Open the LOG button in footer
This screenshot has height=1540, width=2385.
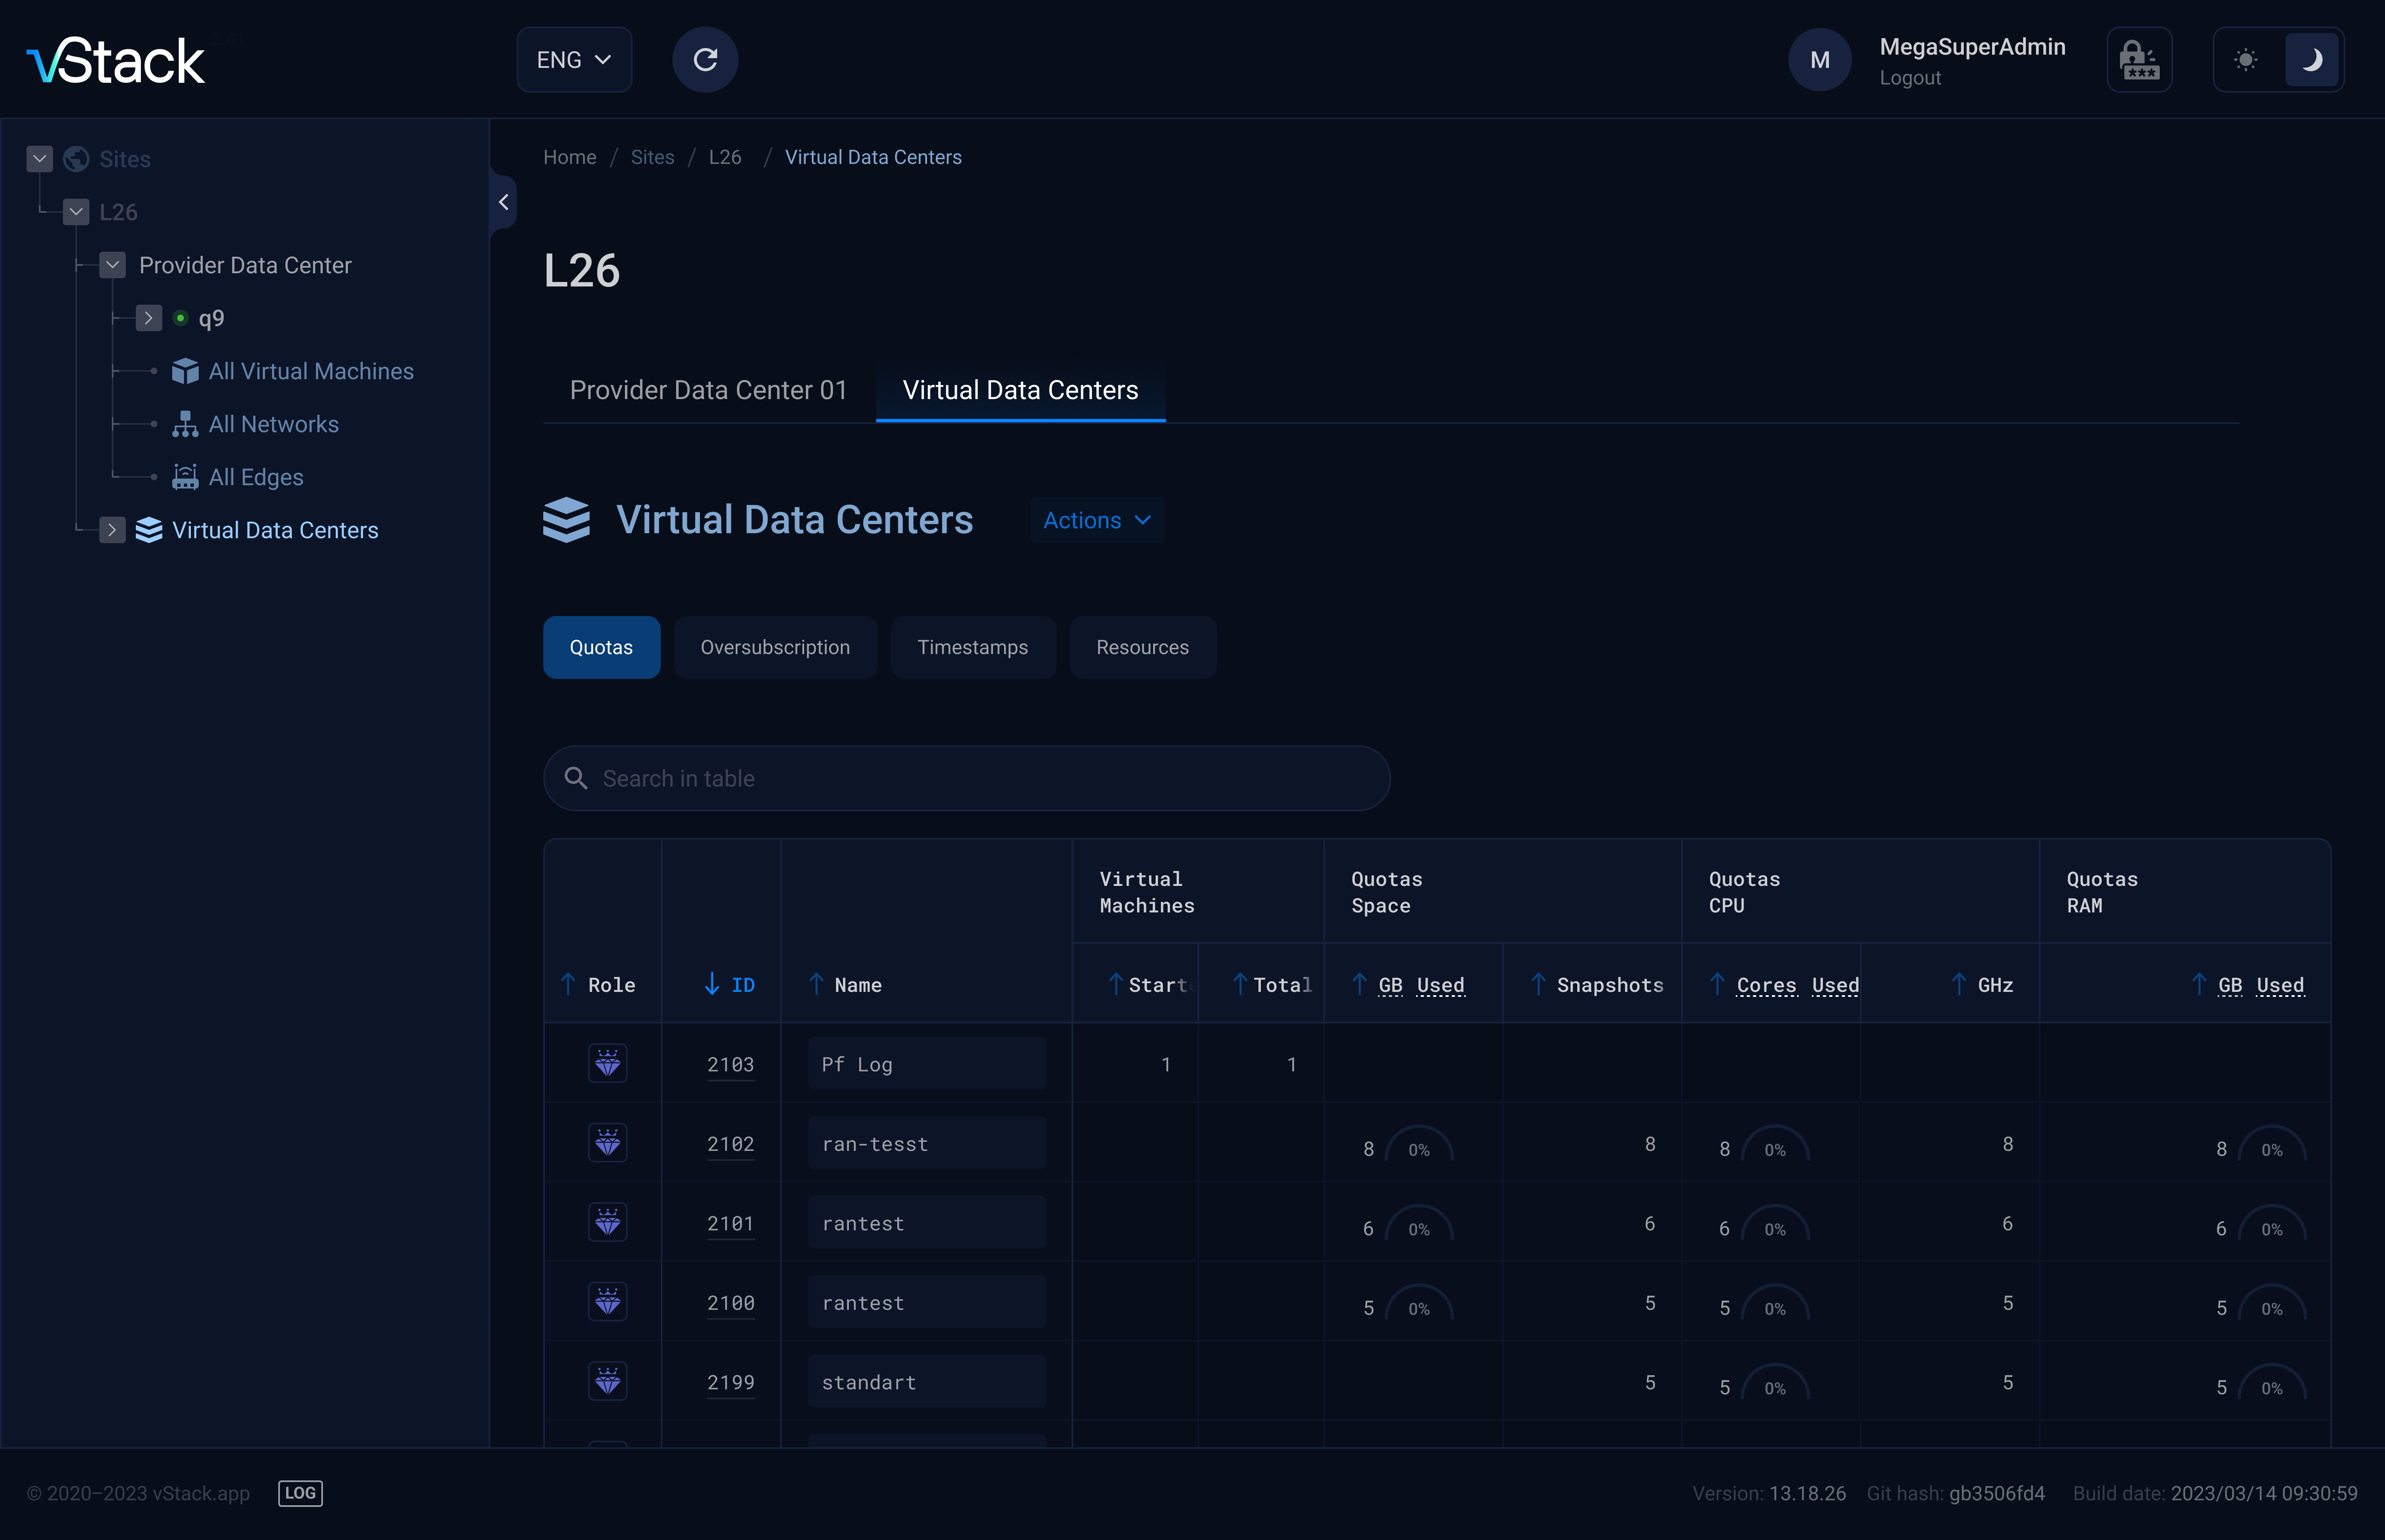300,1493
